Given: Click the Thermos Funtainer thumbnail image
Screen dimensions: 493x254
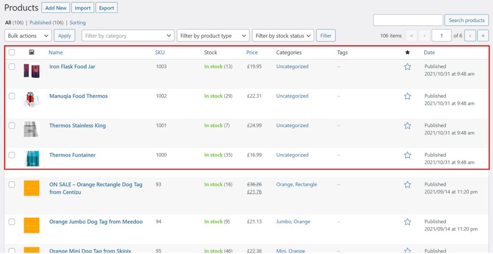Looking at the screenshot, I should (31, 158).
